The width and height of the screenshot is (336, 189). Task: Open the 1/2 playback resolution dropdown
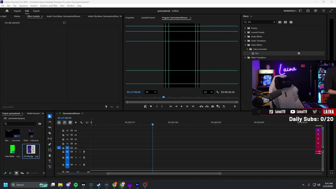[208, 92]
